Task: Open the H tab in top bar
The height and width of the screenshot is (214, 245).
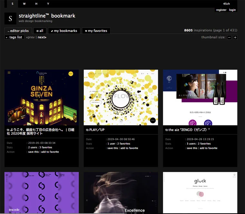Action: 36,4
